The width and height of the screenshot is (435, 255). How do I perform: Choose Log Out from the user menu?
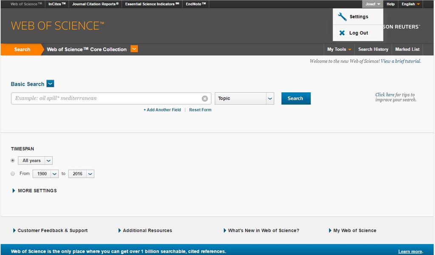pos(358,33)
